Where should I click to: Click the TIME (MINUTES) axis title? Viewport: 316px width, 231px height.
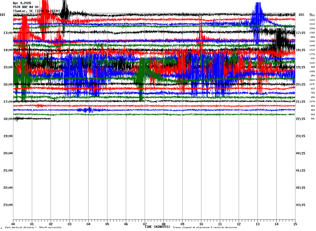157,227
